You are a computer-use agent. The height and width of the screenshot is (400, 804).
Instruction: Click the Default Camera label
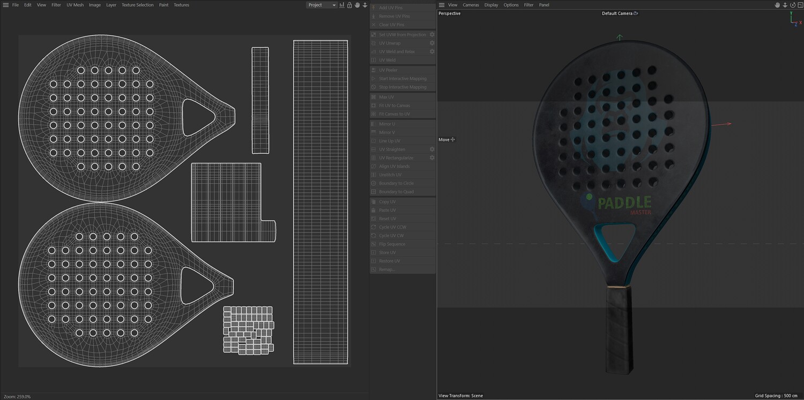(x=617, y=13)
